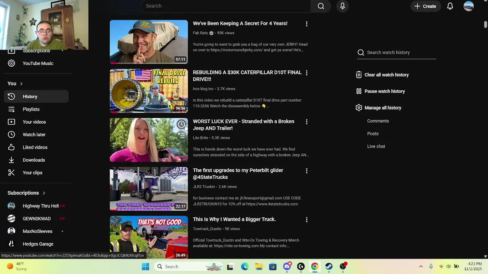488x274 pixels.
Task: Add Jeep video to queue icon
Action: (181, 135)
